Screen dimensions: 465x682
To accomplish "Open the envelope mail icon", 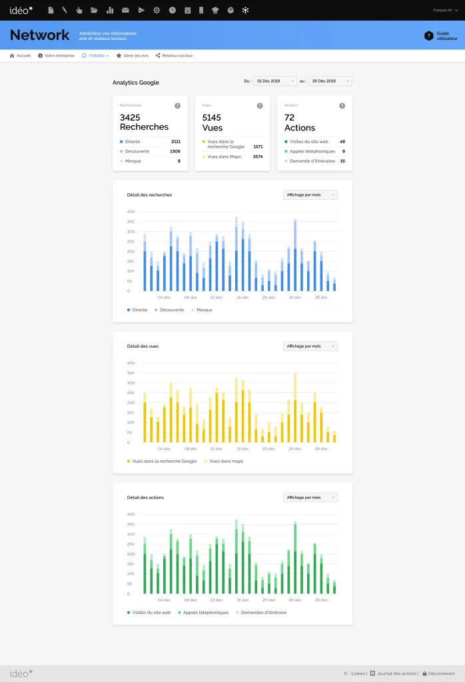I will click(x=125, y=10).
